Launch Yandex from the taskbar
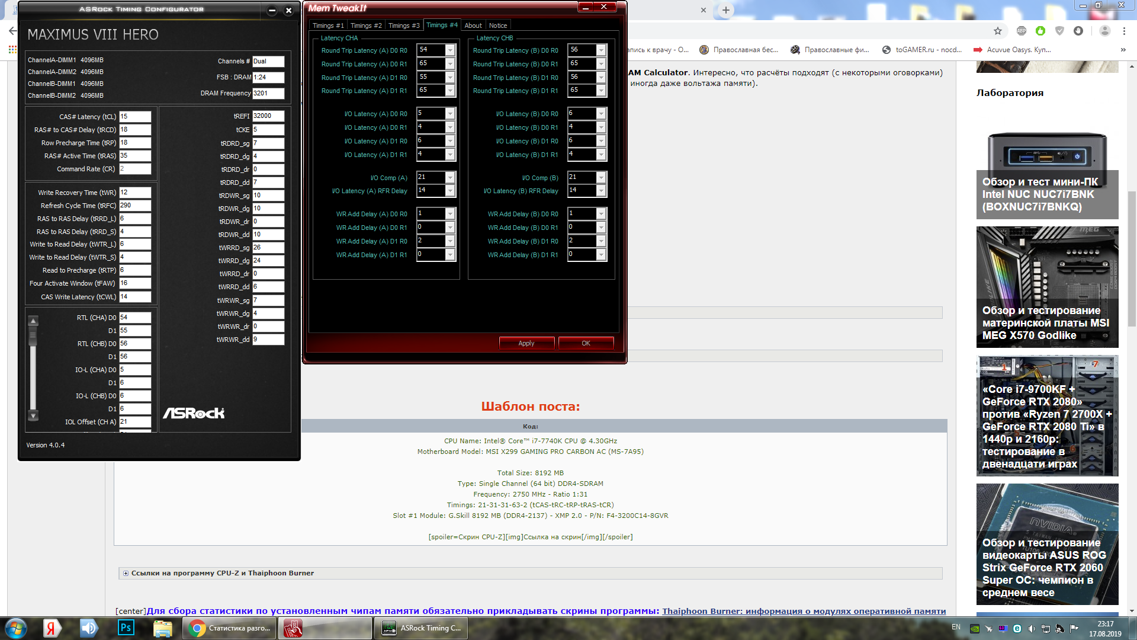 52,628
